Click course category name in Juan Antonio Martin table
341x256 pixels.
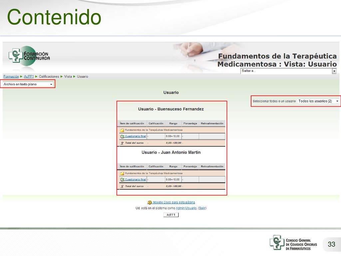(x=154, y=173)
